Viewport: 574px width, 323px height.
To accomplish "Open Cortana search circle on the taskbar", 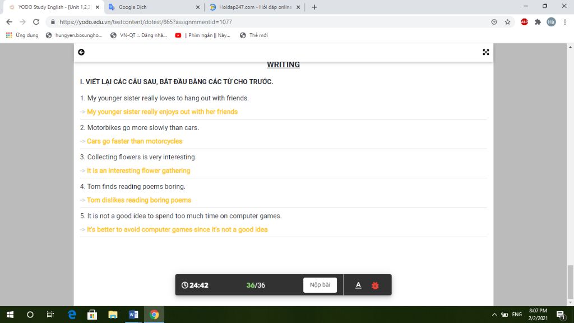I will point(30,315).
